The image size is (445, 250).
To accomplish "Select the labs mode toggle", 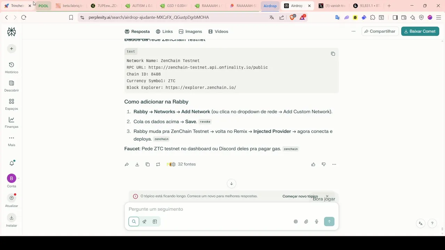I will pos(155,222).
